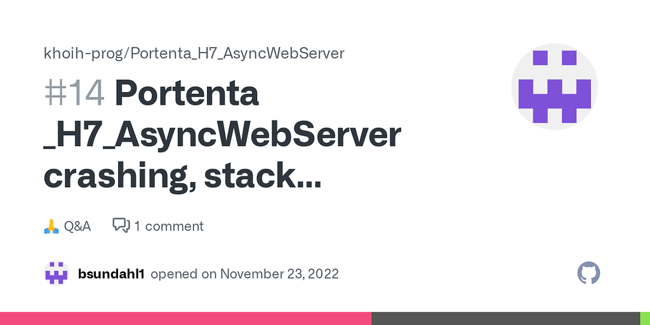The image size is (650, 325).
Task: Open the 1 comment link
Action: (x=169, y=227)
